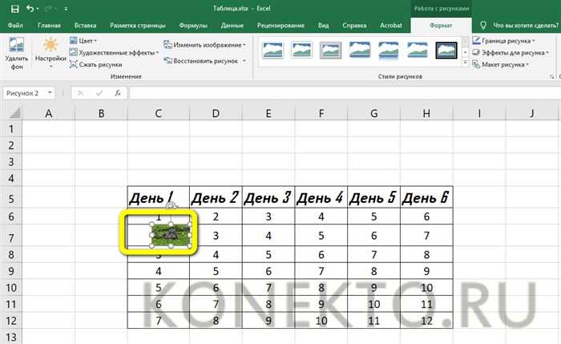
Task: Apply the third gray-framed picture style
Action: click(330, 50)
